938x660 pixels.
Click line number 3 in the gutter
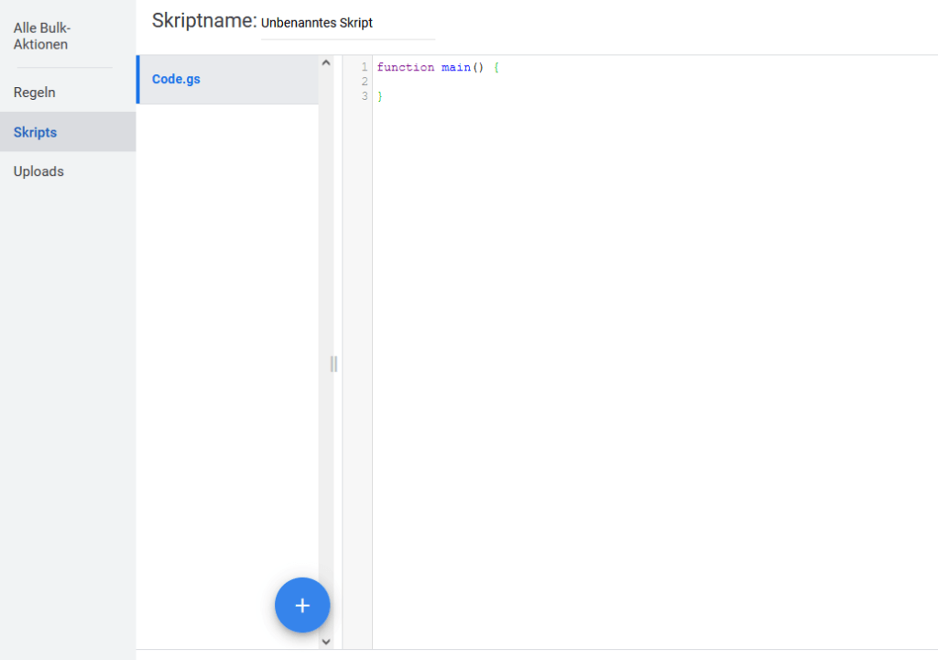pos(364,95)
